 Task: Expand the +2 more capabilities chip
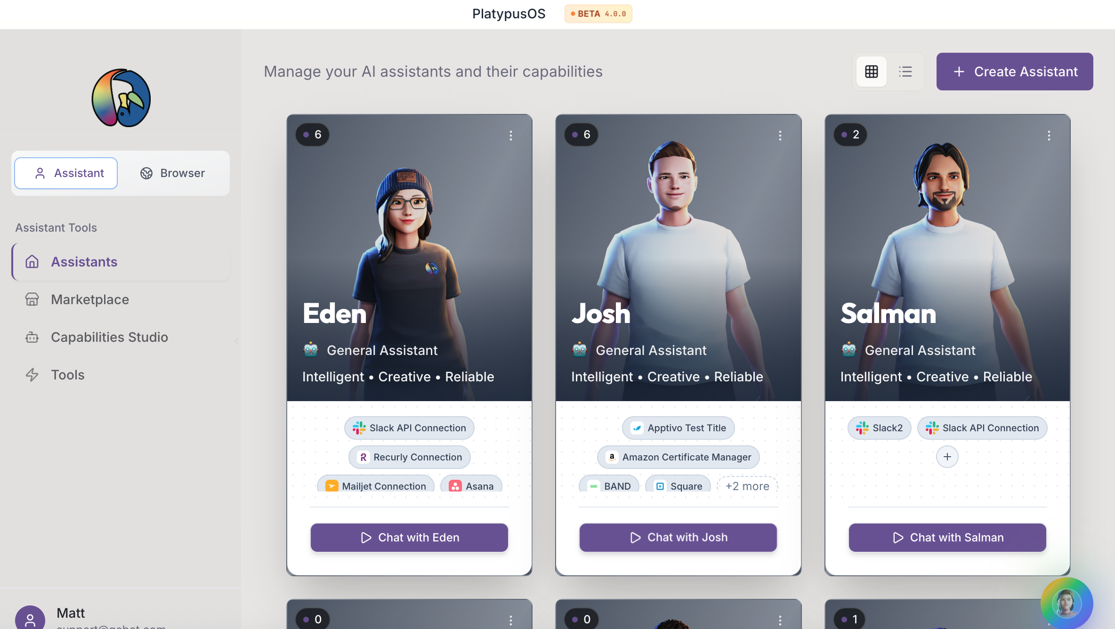(x=747, y=486)
